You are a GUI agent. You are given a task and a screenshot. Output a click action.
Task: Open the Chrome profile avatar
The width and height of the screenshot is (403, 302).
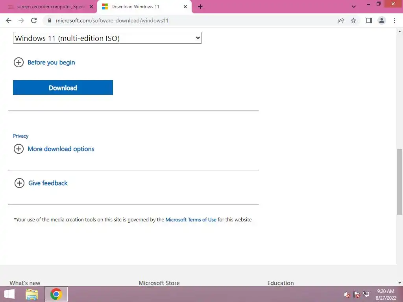tap(382, 20)
